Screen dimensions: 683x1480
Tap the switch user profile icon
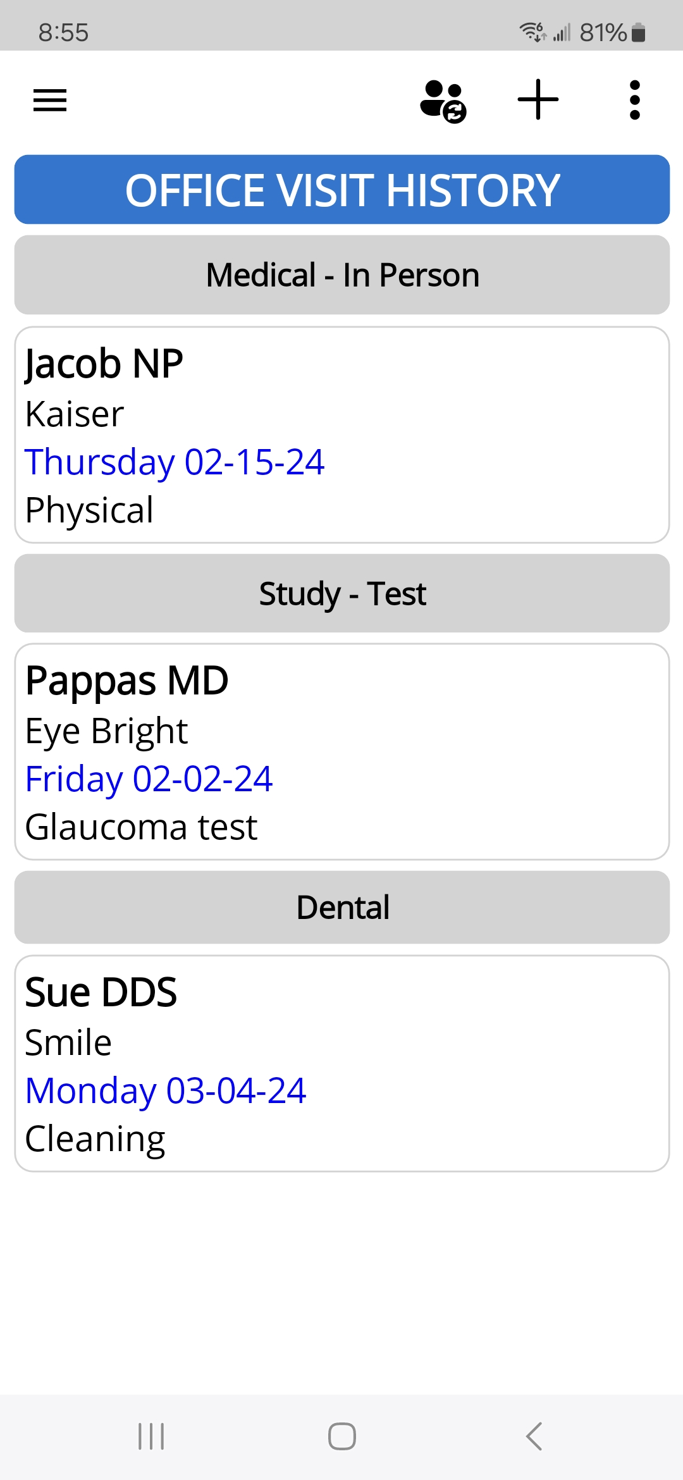click(x=443, y=101)
